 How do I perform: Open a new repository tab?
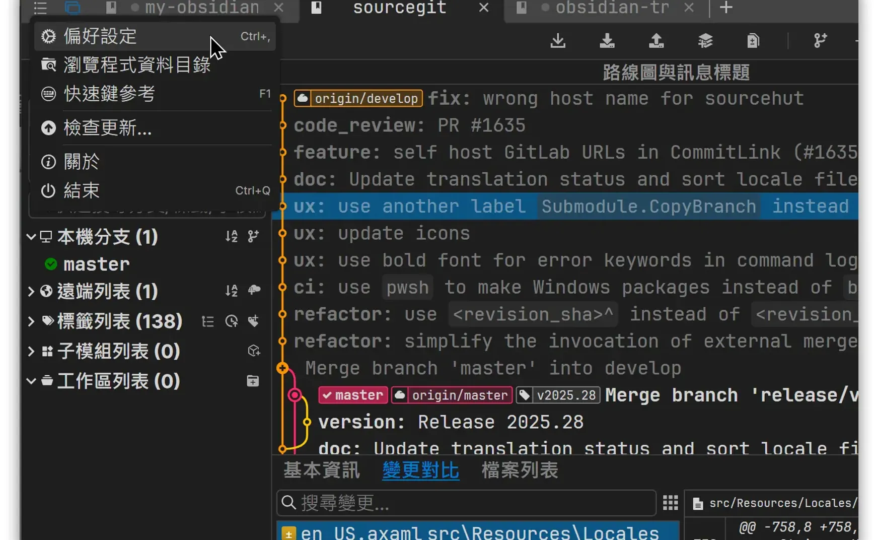[725, 8]
